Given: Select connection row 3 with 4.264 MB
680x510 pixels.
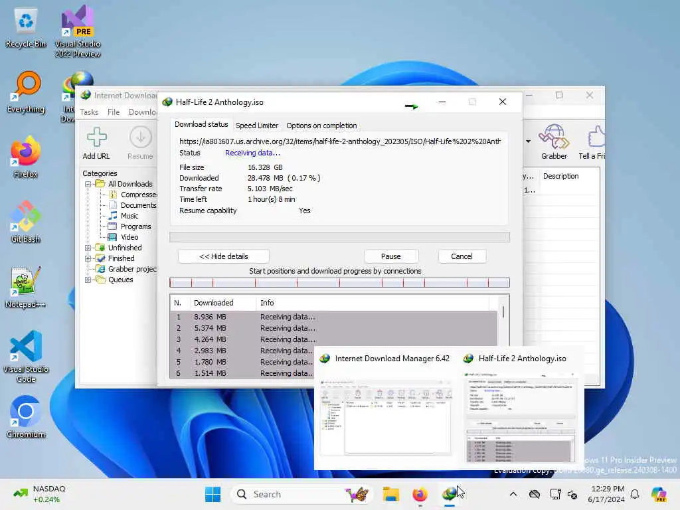Looking at the screenshot, I should tap(333, 339).
